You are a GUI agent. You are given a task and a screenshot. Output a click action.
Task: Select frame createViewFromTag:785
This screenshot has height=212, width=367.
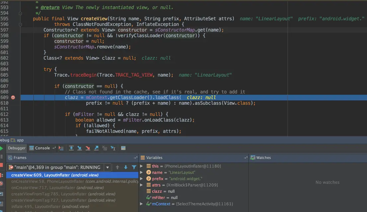[72, 194]
